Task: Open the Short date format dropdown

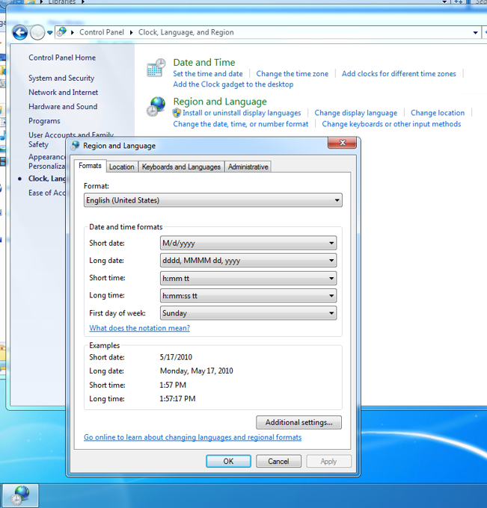Action: 248,243
